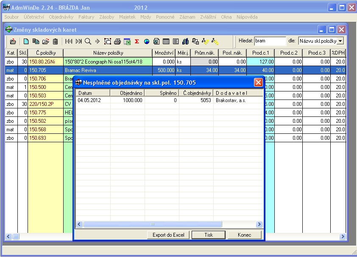
Task: Open the Majetek menu
Action: tap(127, 17)
